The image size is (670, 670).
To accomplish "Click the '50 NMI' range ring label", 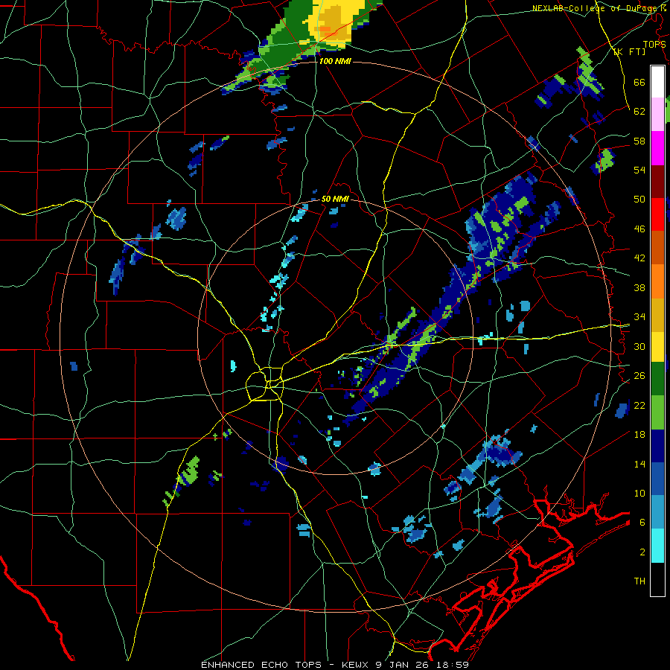I will 335,199.
